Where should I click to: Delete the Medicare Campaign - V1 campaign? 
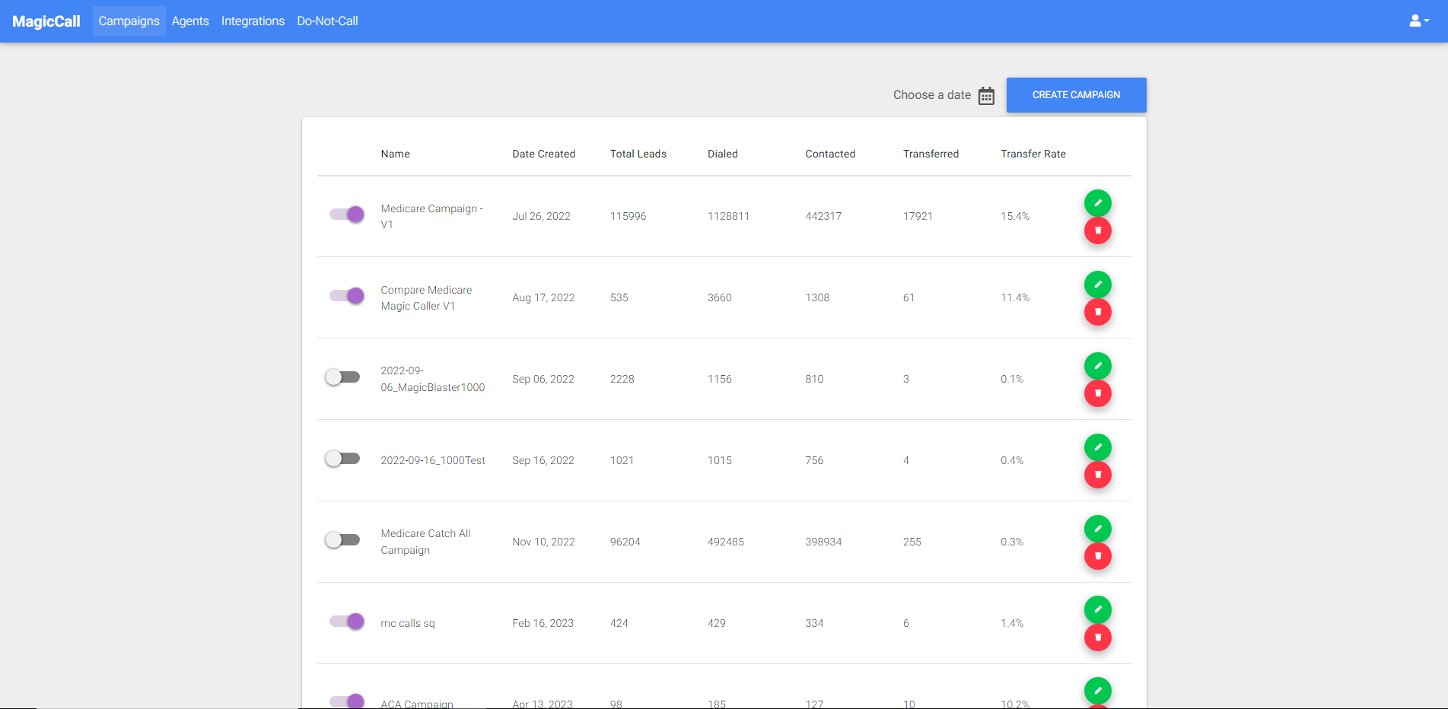tap(1097, 231)
